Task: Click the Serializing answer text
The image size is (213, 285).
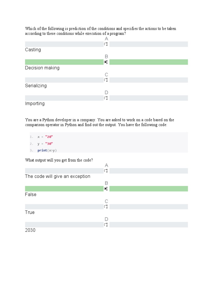Action: click(36, 86)
